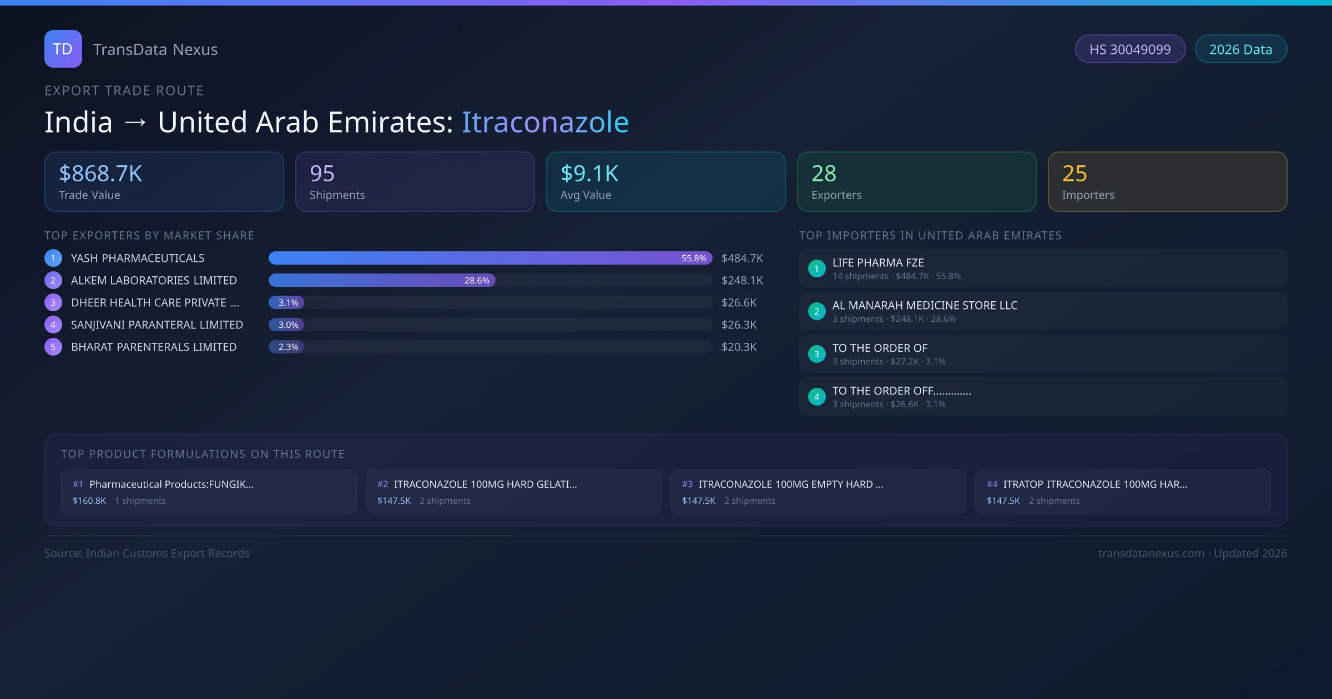Select the $868.7K Trade Value card
This screenshot has height=699, width=1332.
(164, 181)
